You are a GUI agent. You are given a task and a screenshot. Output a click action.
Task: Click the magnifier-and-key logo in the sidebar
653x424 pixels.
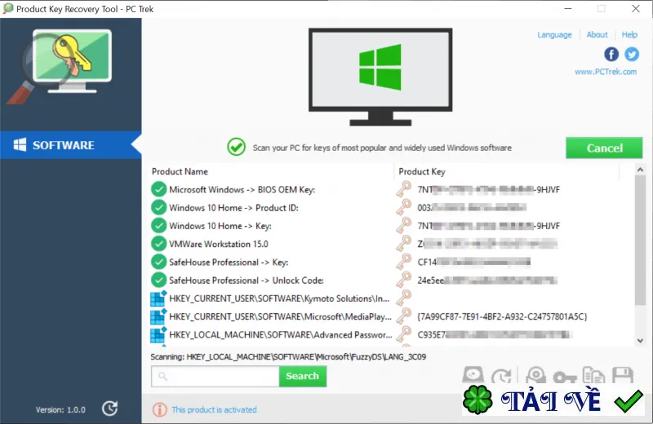(60, 66)
